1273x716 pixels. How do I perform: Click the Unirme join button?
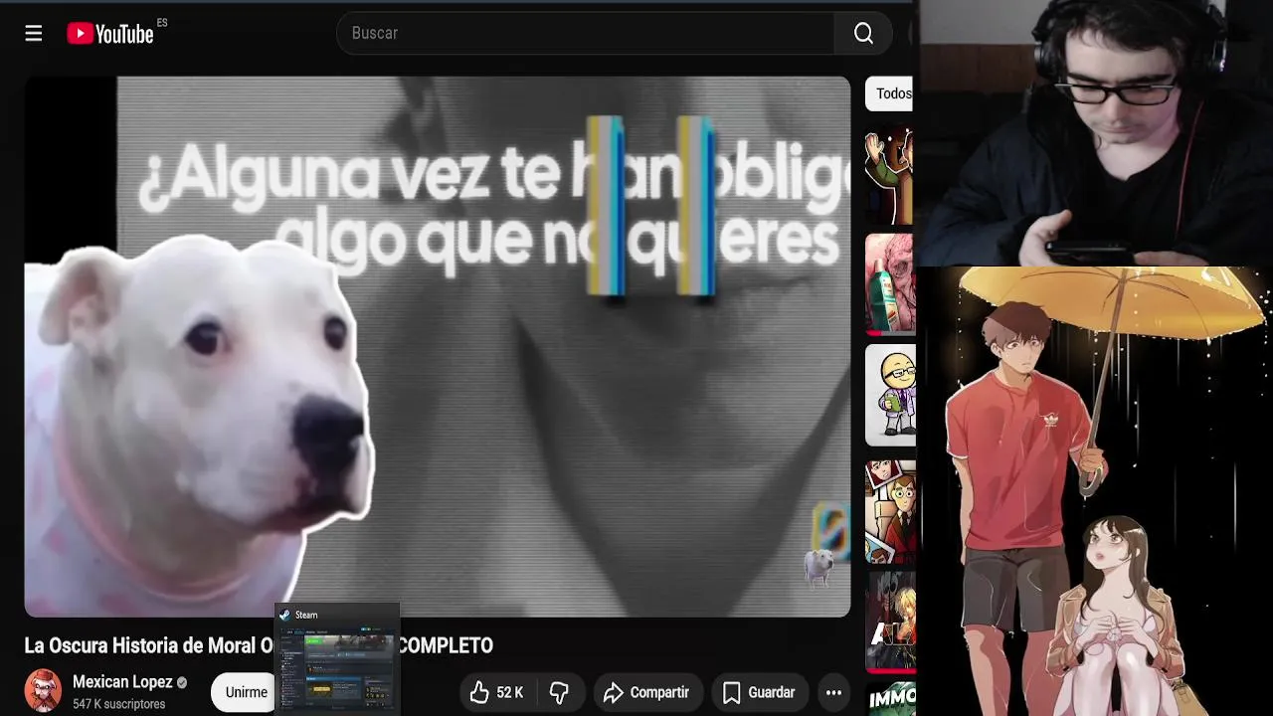tap(245, 692)
